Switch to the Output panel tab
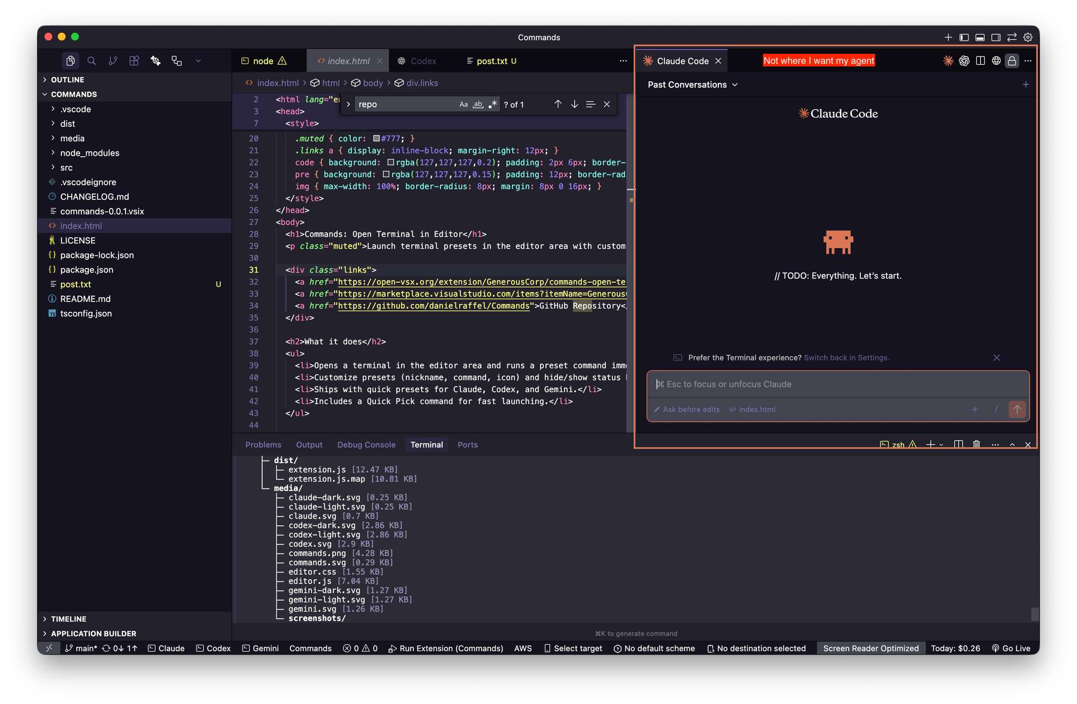Viewport: 1077px width, 704px height. 309,445
